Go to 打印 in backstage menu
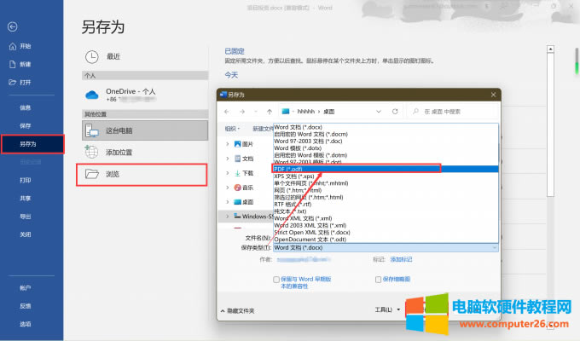Image resolution: width=580 pixels, height=341 pixels. point(26,180)
